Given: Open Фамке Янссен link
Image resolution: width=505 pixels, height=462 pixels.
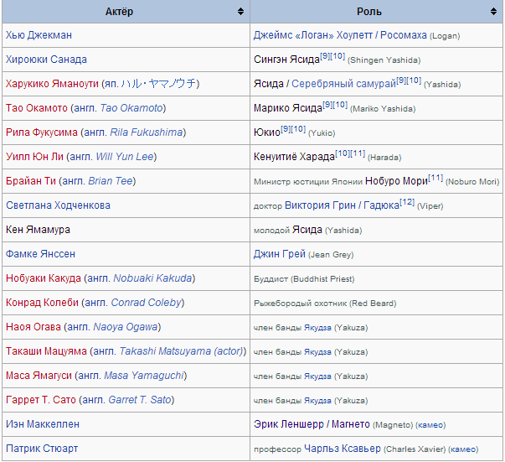Looking at the screenshot, I should (x=40, y=254).
